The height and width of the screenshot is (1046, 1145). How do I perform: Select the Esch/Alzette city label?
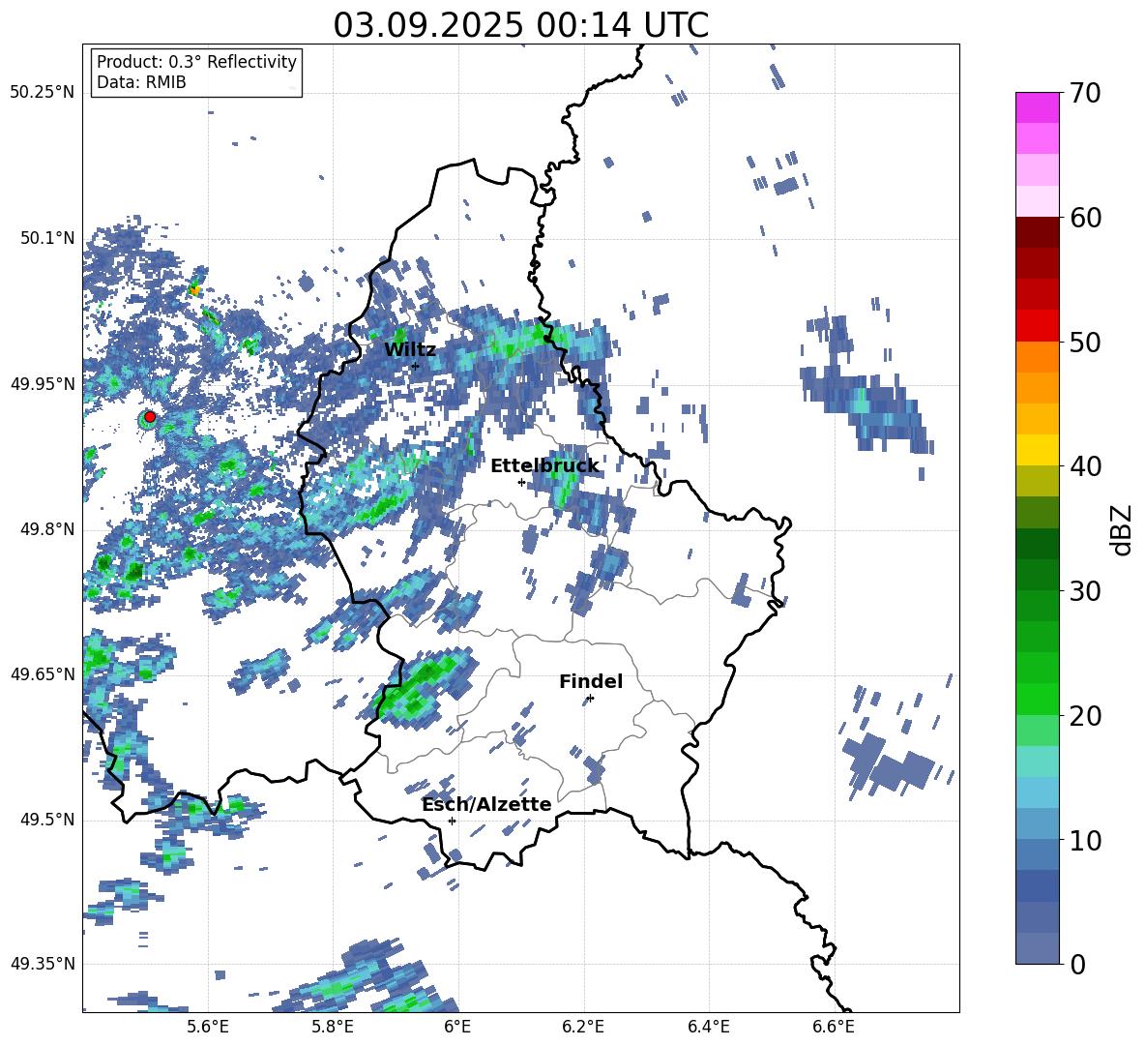pos(486,804)
